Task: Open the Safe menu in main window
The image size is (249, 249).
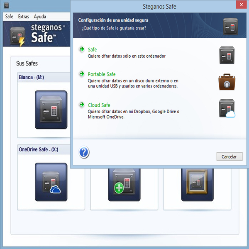Action: click(x=9, y=17)
